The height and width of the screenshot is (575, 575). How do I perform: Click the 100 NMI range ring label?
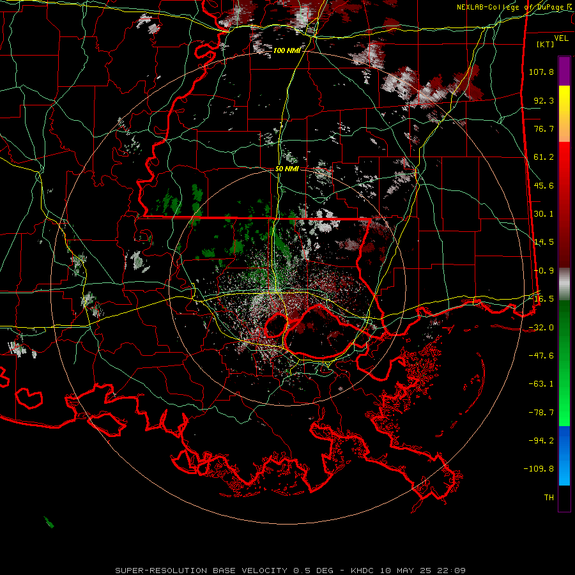(x=287, y=50)
